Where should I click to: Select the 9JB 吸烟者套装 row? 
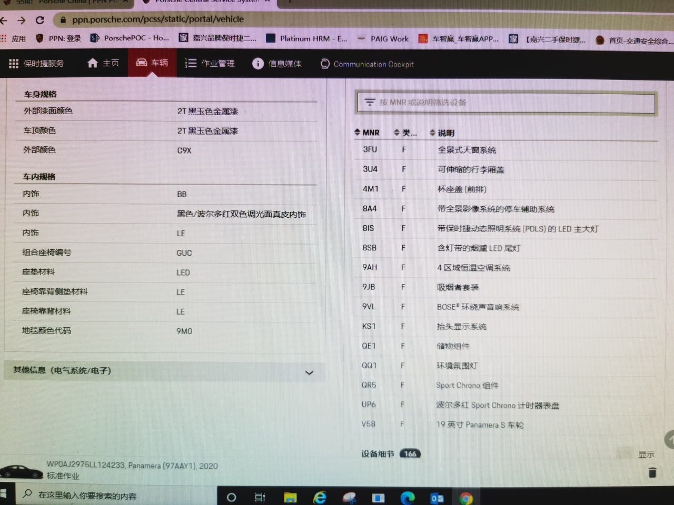506,287
